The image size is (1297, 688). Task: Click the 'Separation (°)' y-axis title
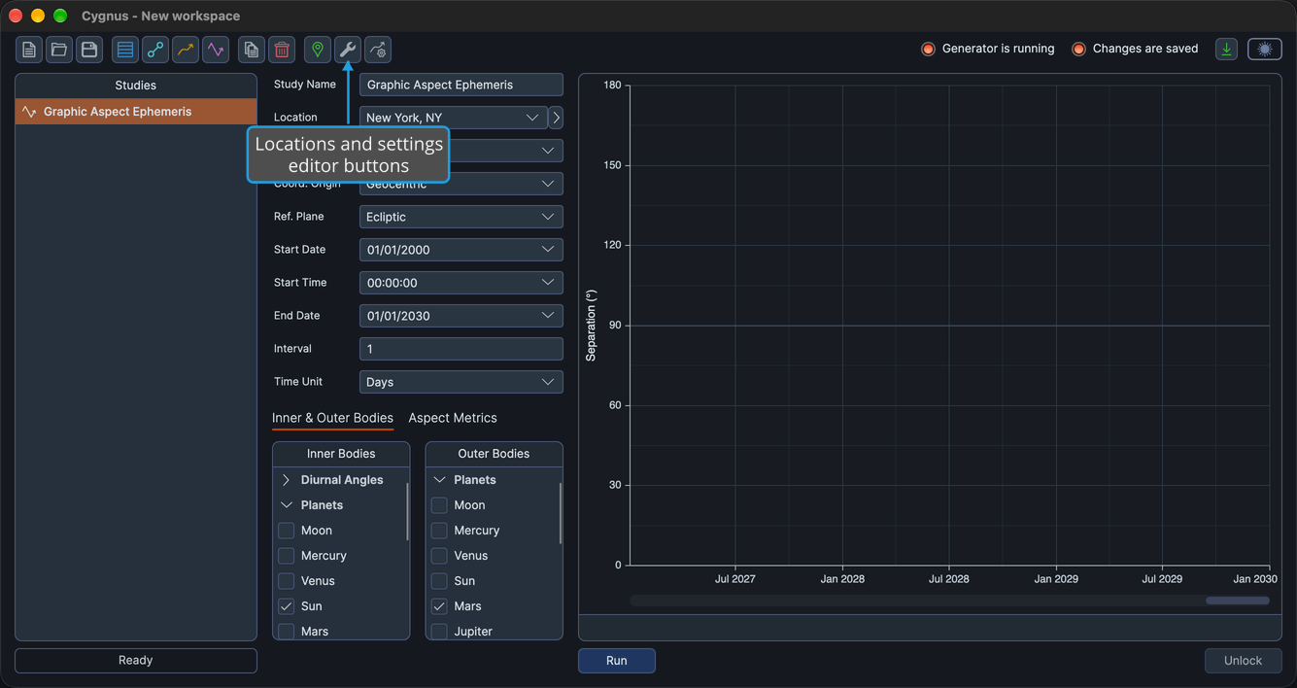(x=591, y=326)
